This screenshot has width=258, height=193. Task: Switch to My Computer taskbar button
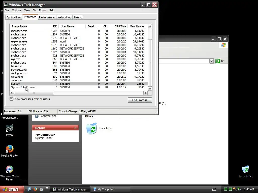coord(110,189)
